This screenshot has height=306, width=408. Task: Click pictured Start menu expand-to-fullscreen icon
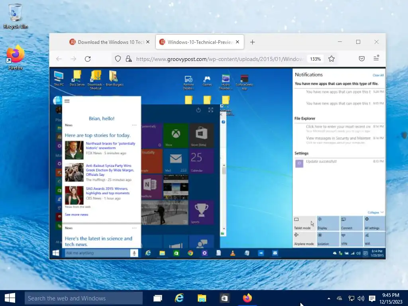point(211,110)
